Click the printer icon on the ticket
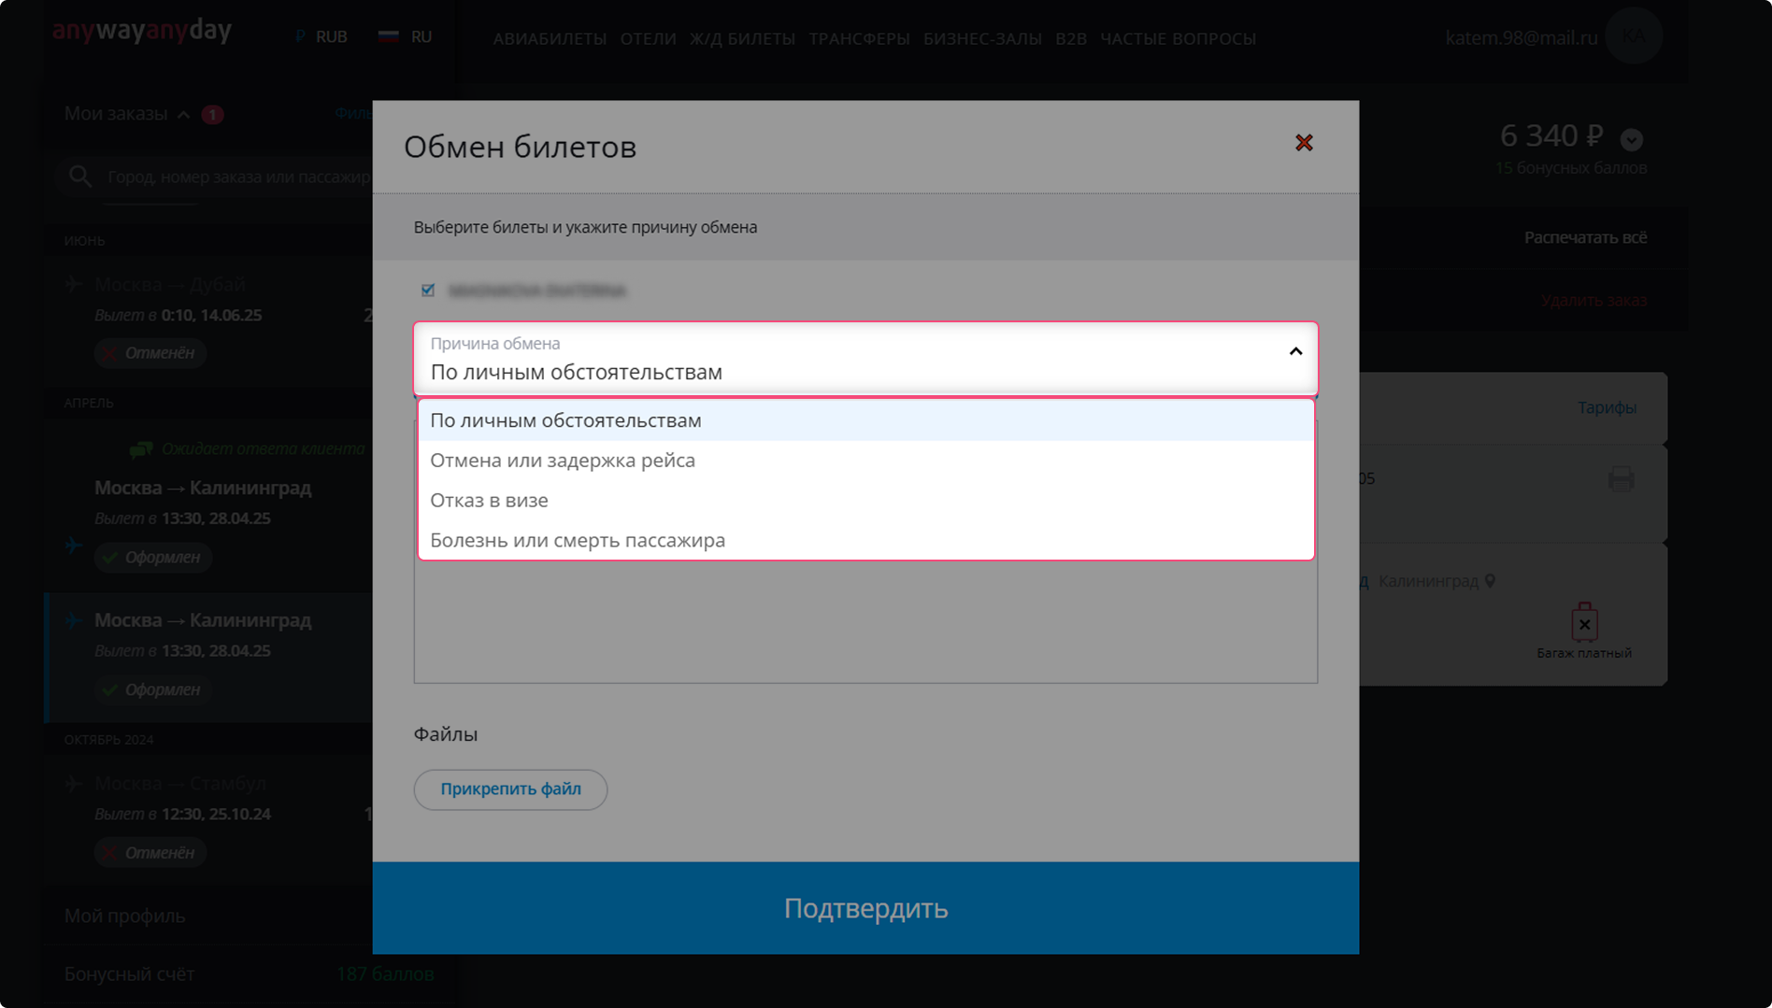The height and width of the screenshot is (1008, 1772). pyautogui.click(x=1621, y=479)
